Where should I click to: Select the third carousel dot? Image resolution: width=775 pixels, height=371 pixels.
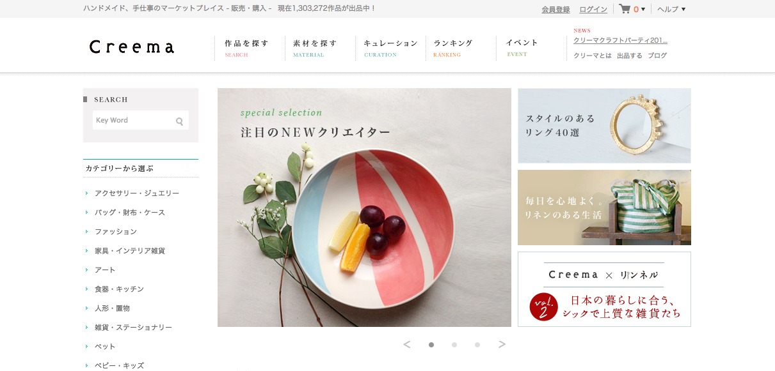coord(477,345)
